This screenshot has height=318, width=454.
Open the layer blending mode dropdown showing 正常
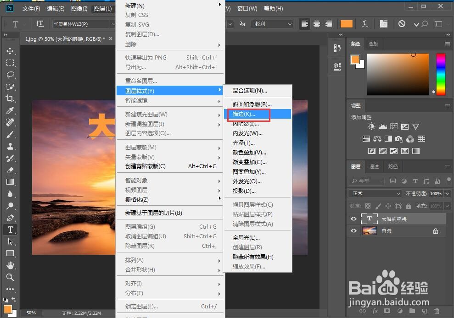(x=374, y=193)
